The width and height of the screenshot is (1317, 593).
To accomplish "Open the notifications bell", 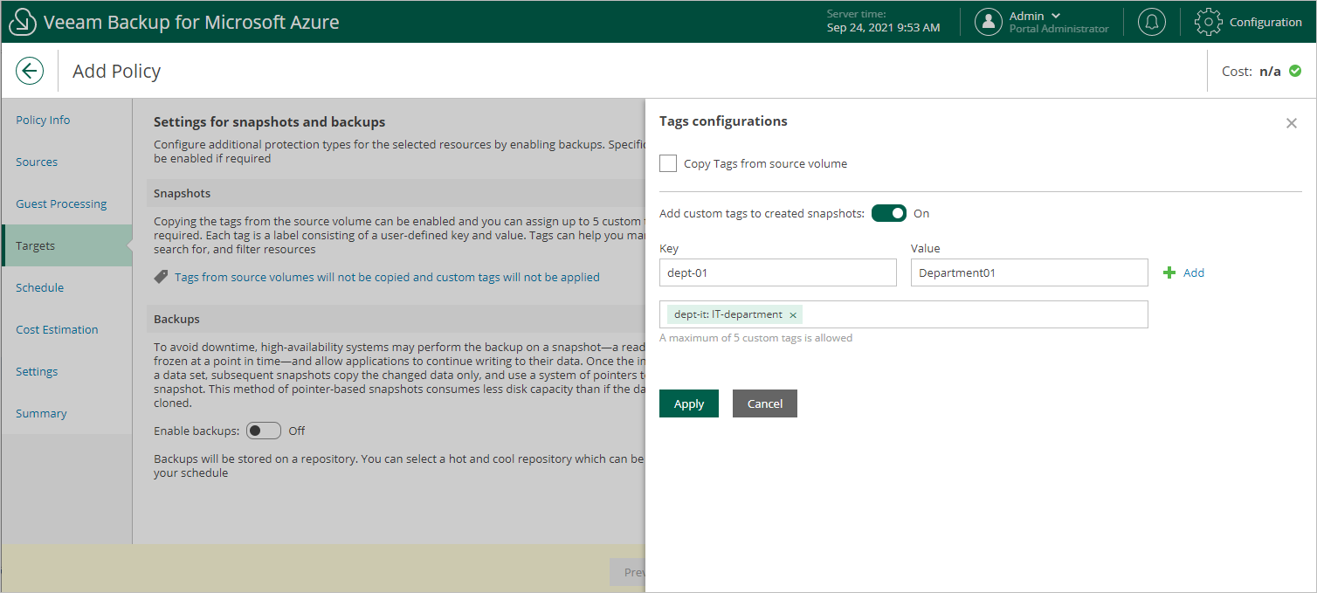I will point(1152,22).
